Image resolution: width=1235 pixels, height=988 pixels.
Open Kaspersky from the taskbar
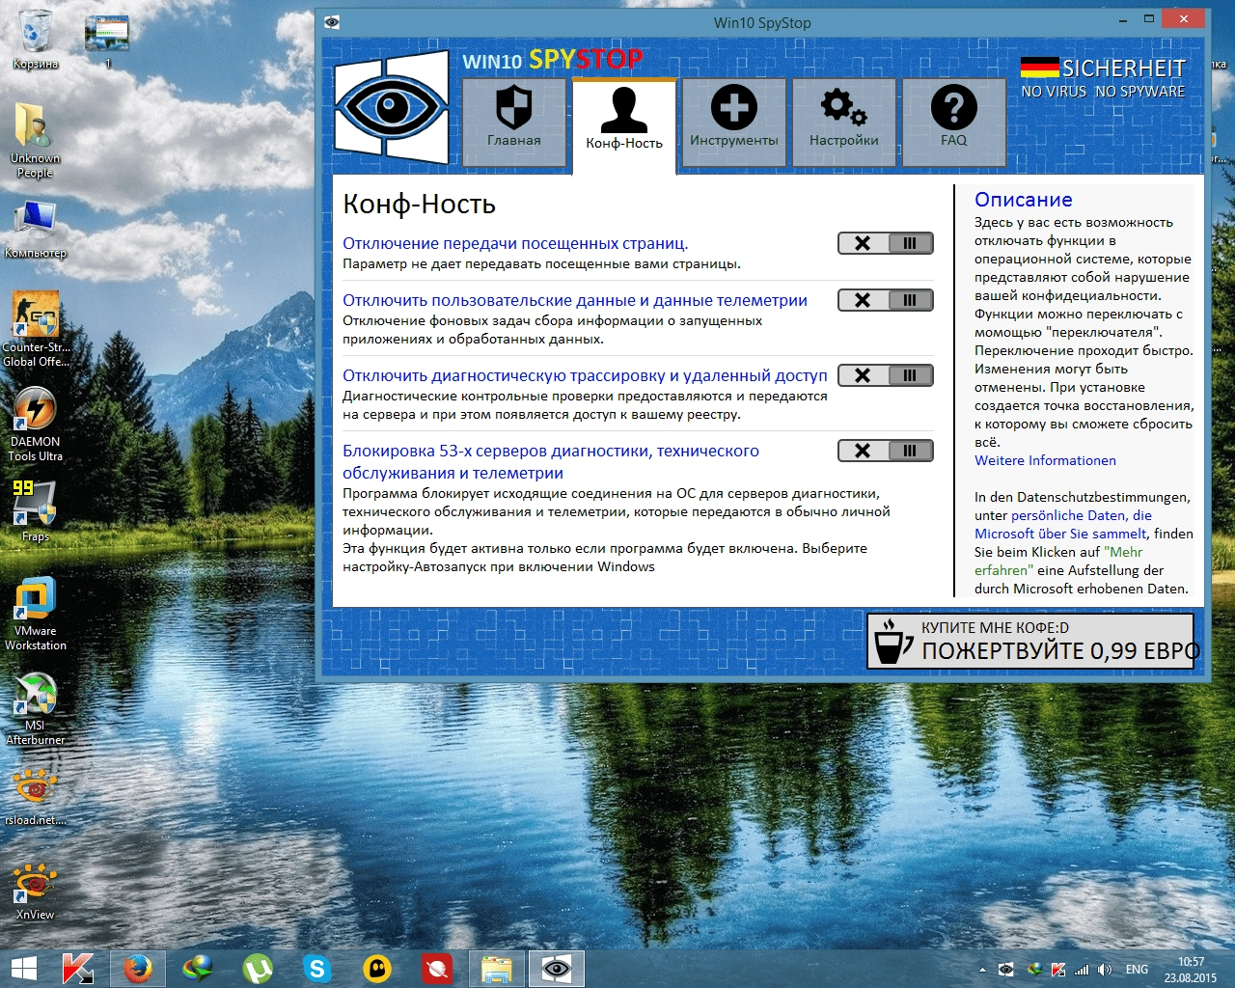[77, 969]
